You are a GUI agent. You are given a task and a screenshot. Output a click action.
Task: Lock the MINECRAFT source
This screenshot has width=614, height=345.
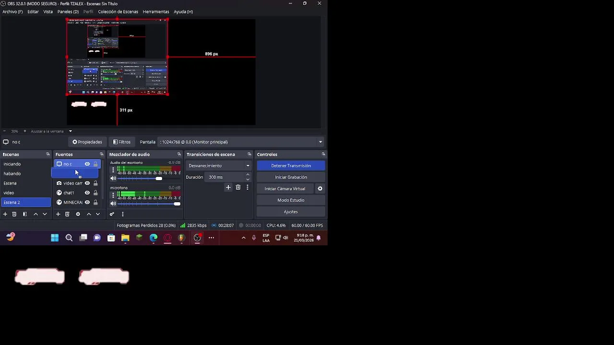(95, 202)
